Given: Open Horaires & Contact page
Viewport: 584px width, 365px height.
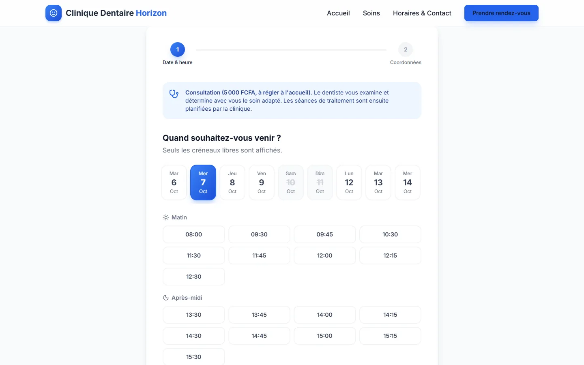Looking at the screenshot, I should click(x=422, y=13).
